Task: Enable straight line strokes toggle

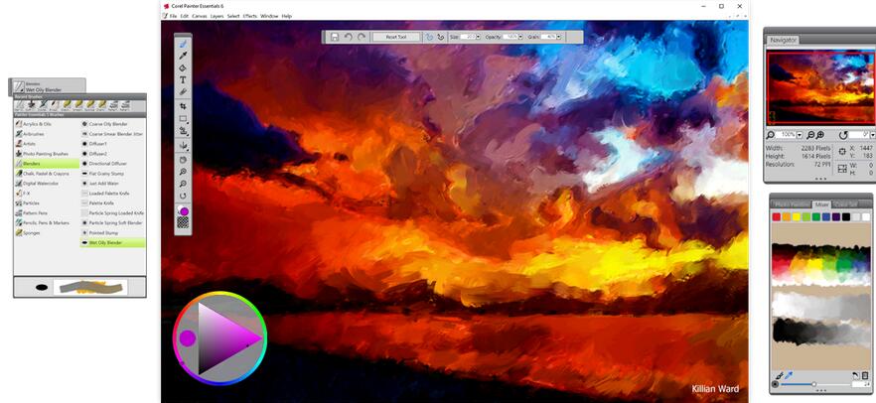Action: tap(440, 37)
